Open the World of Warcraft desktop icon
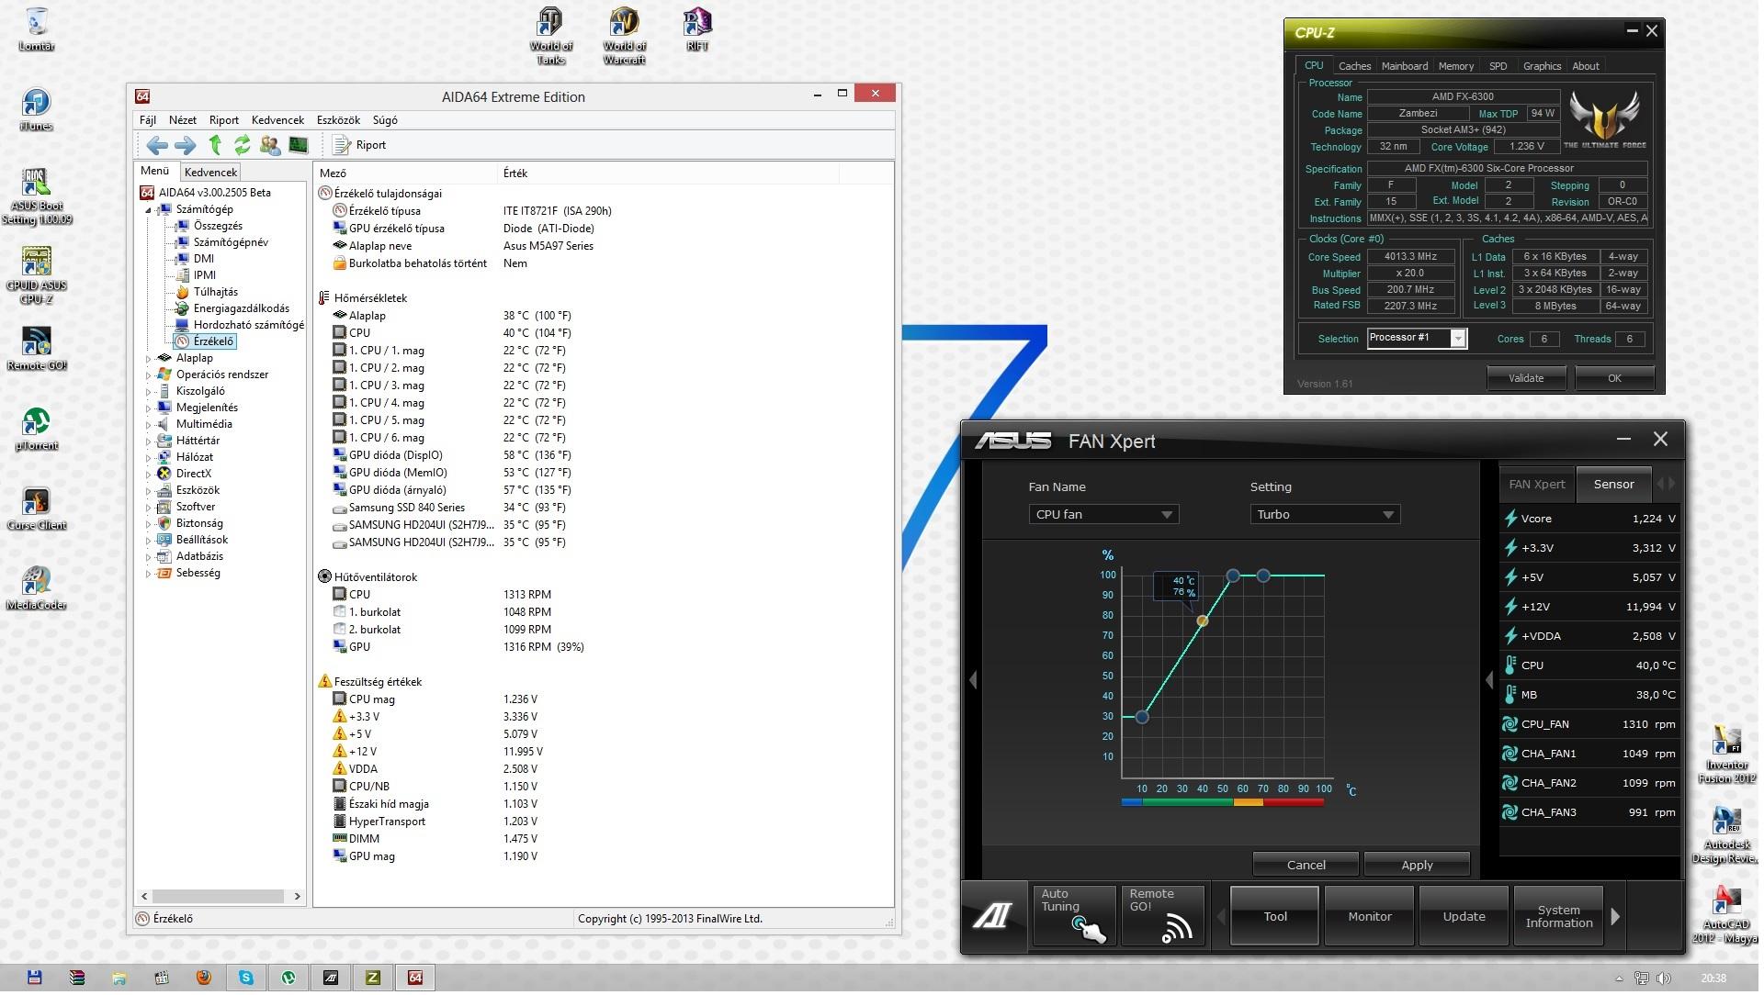 (x=625, y=36)
